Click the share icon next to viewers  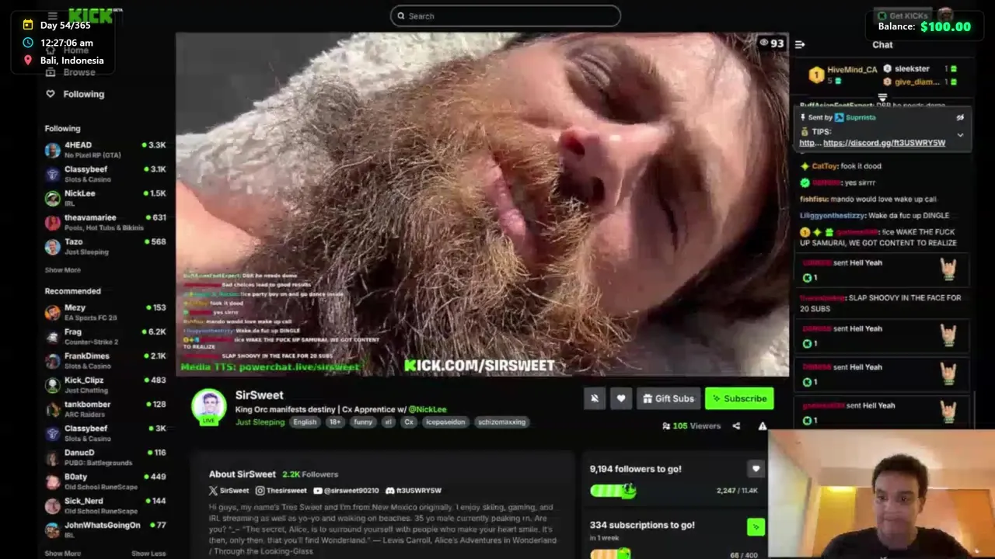click(736, 426)
